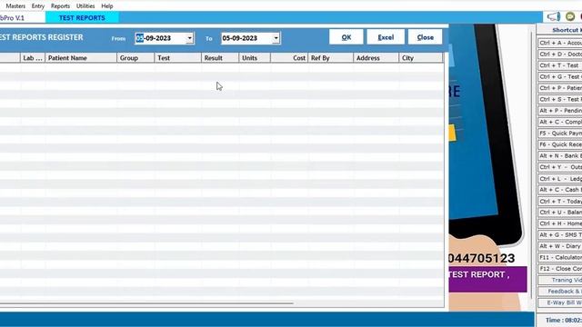Click the Ctrl + T - Today shortcut
Image resolution: width=582 pixels, height=327 pixels.
point(560,202)
